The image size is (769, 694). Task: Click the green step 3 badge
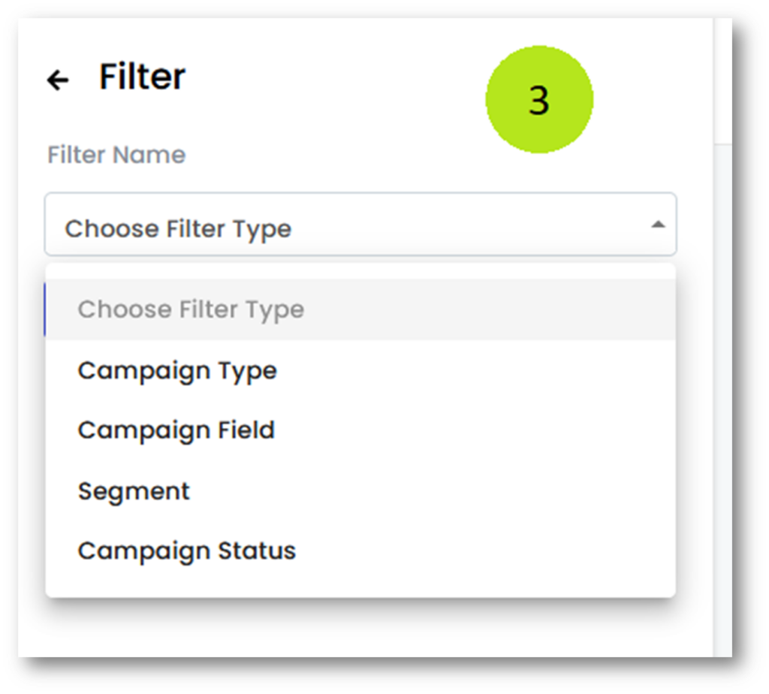[x=539, y=100]
